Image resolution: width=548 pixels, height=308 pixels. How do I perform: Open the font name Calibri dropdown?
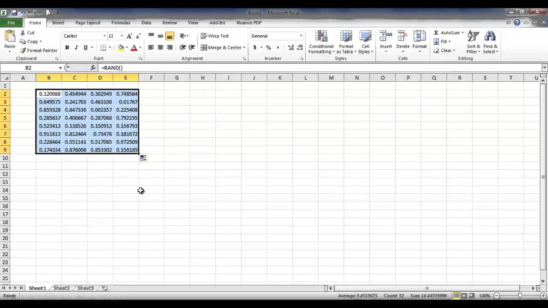pos(104,36)
